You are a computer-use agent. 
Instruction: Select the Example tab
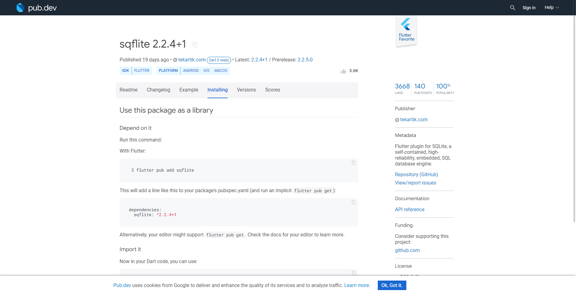point(189,90)
